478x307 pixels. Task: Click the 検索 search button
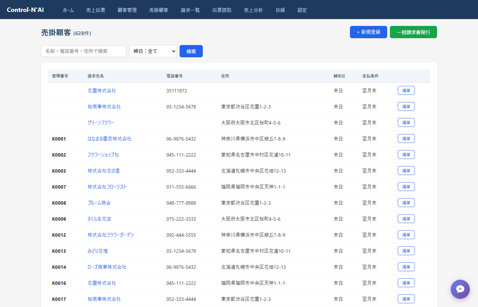coord(191,51)
